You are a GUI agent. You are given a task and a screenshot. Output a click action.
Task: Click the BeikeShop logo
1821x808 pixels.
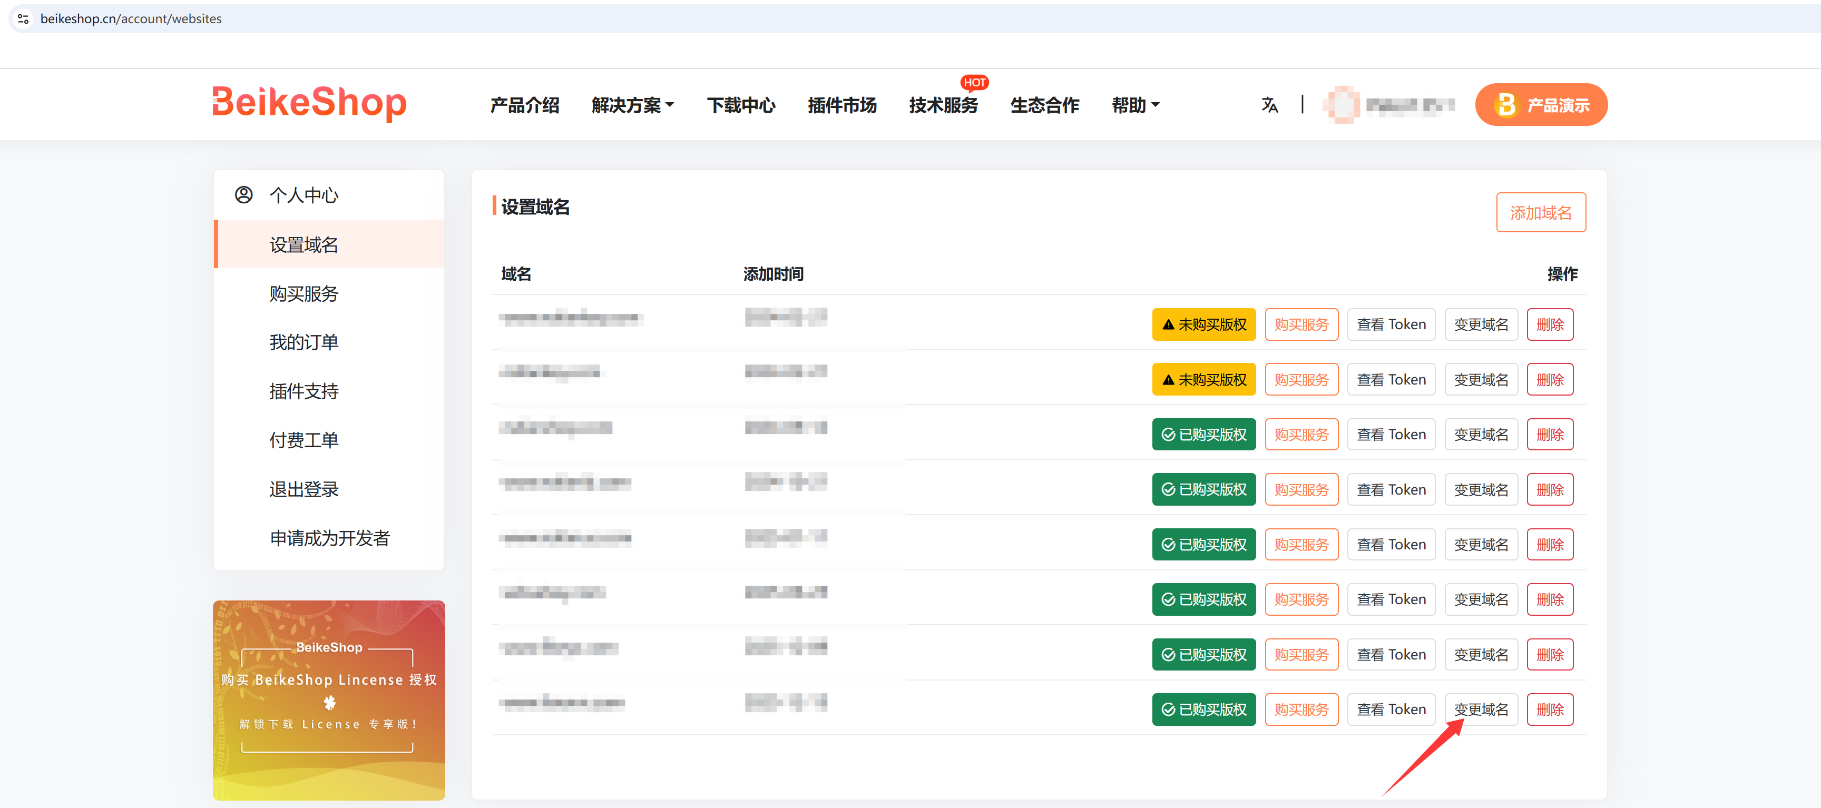(x=310, y=103)
